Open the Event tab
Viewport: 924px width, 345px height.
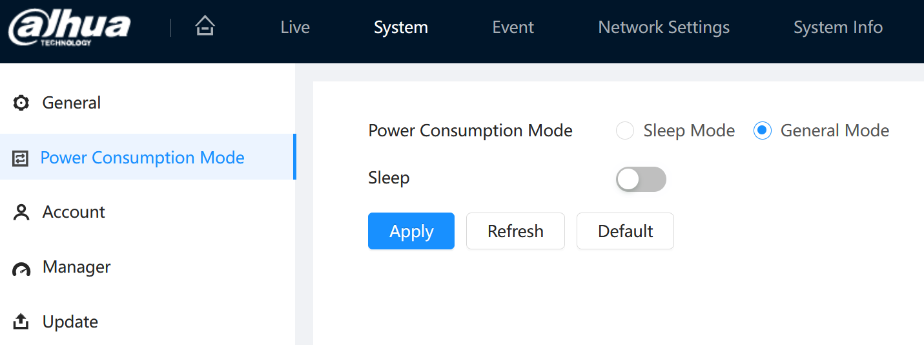pyautogui.click(x=513, y=27)
